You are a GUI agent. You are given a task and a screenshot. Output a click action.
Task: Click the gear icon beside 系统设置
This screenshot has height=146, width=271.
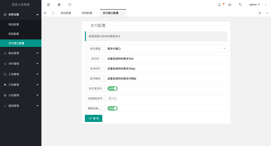(5, 15)
